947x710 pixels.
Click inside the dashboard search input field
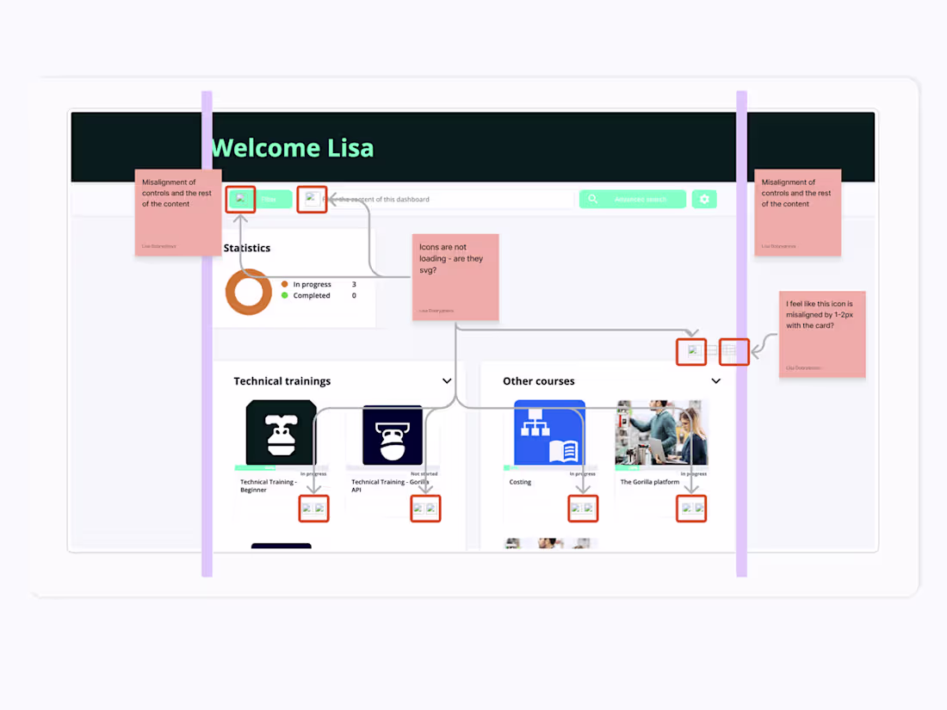(x=430, y=199)
